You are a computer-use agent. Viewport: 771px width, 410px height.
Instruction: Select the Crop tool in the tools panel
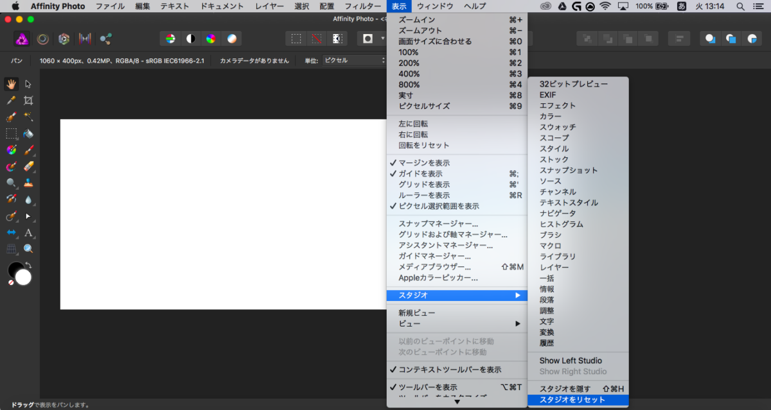(28, 100)
